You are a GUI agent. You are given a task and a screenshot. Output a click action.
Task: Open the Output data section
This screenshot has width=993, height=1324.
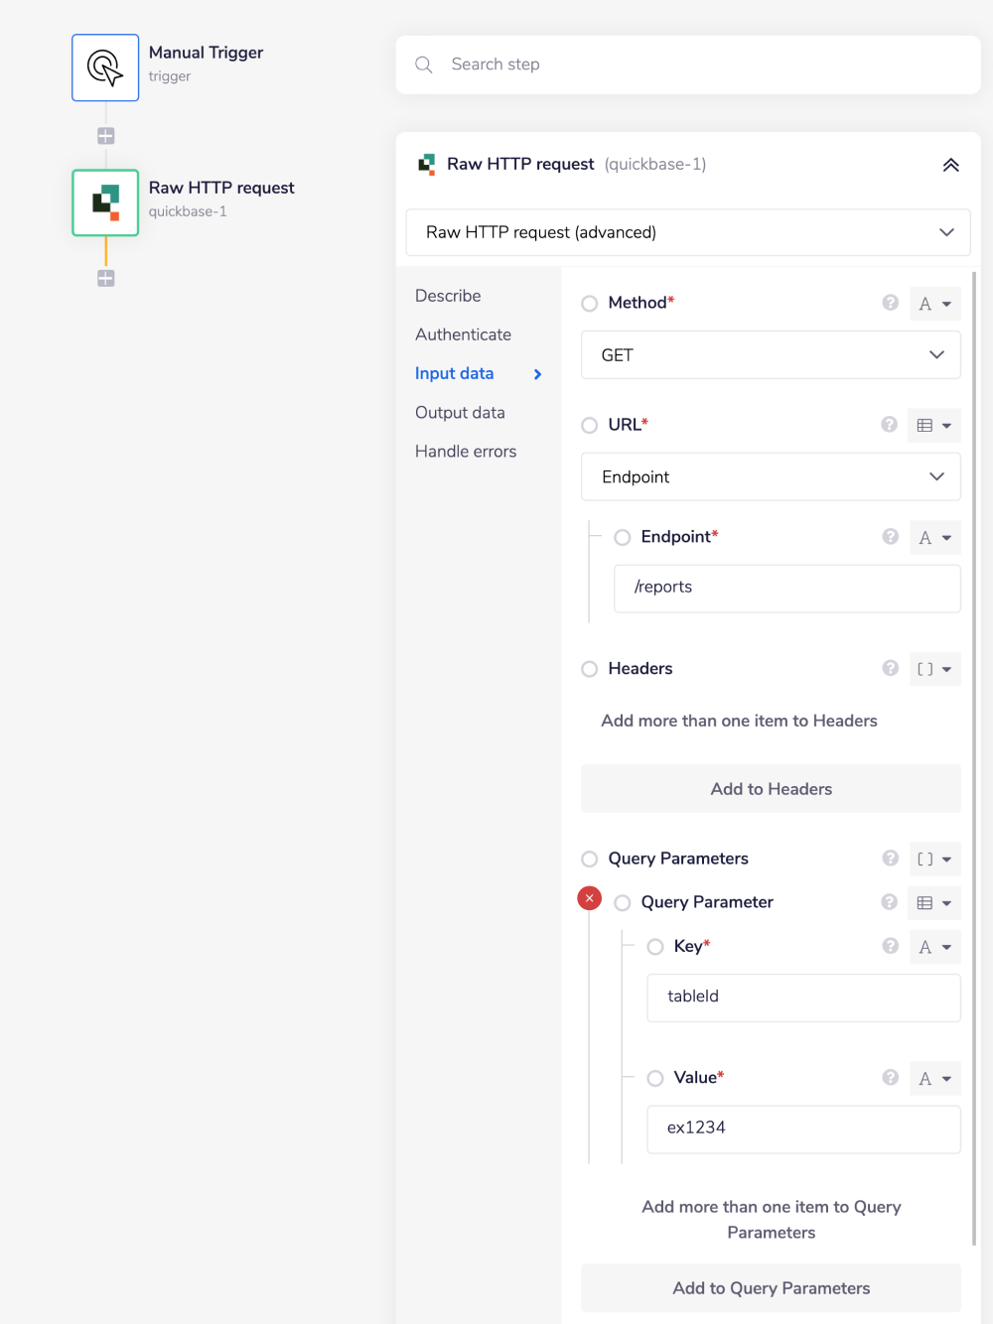click(460, 412)
